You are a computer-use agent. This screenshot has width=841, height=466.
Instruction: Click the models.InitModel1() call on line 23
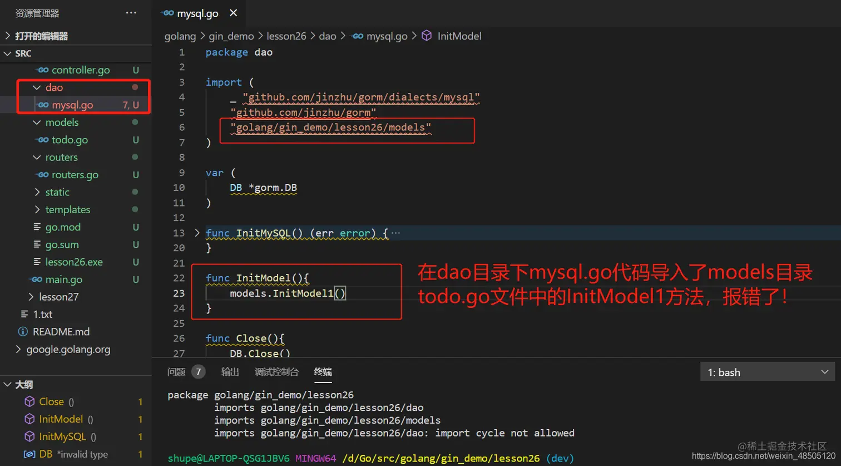click(x=288, y=293)
